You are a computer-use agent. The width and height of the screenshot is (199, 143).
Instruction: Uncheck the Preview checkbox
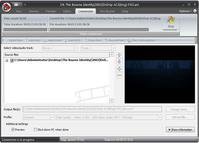click(13, 129)
